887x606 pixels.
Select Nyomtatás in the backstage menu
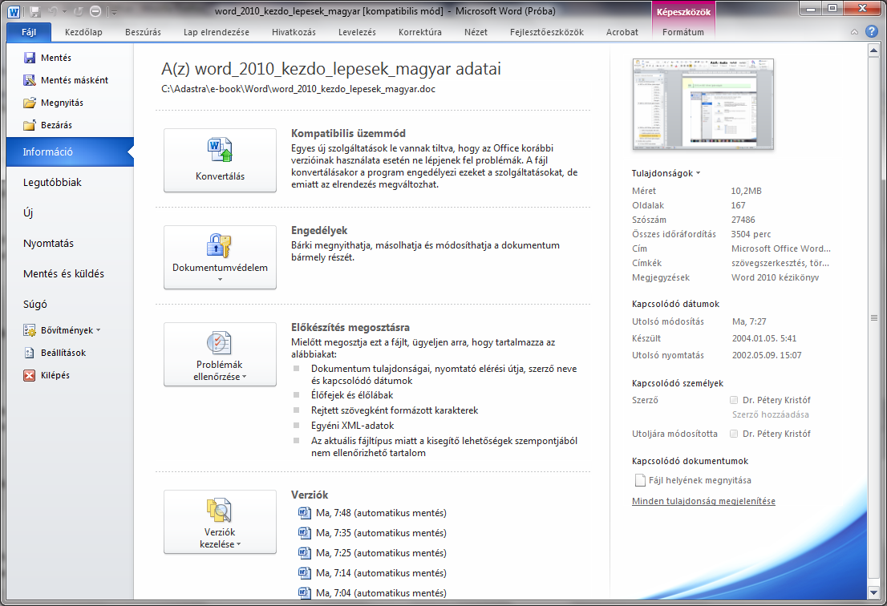pos(70,244)
